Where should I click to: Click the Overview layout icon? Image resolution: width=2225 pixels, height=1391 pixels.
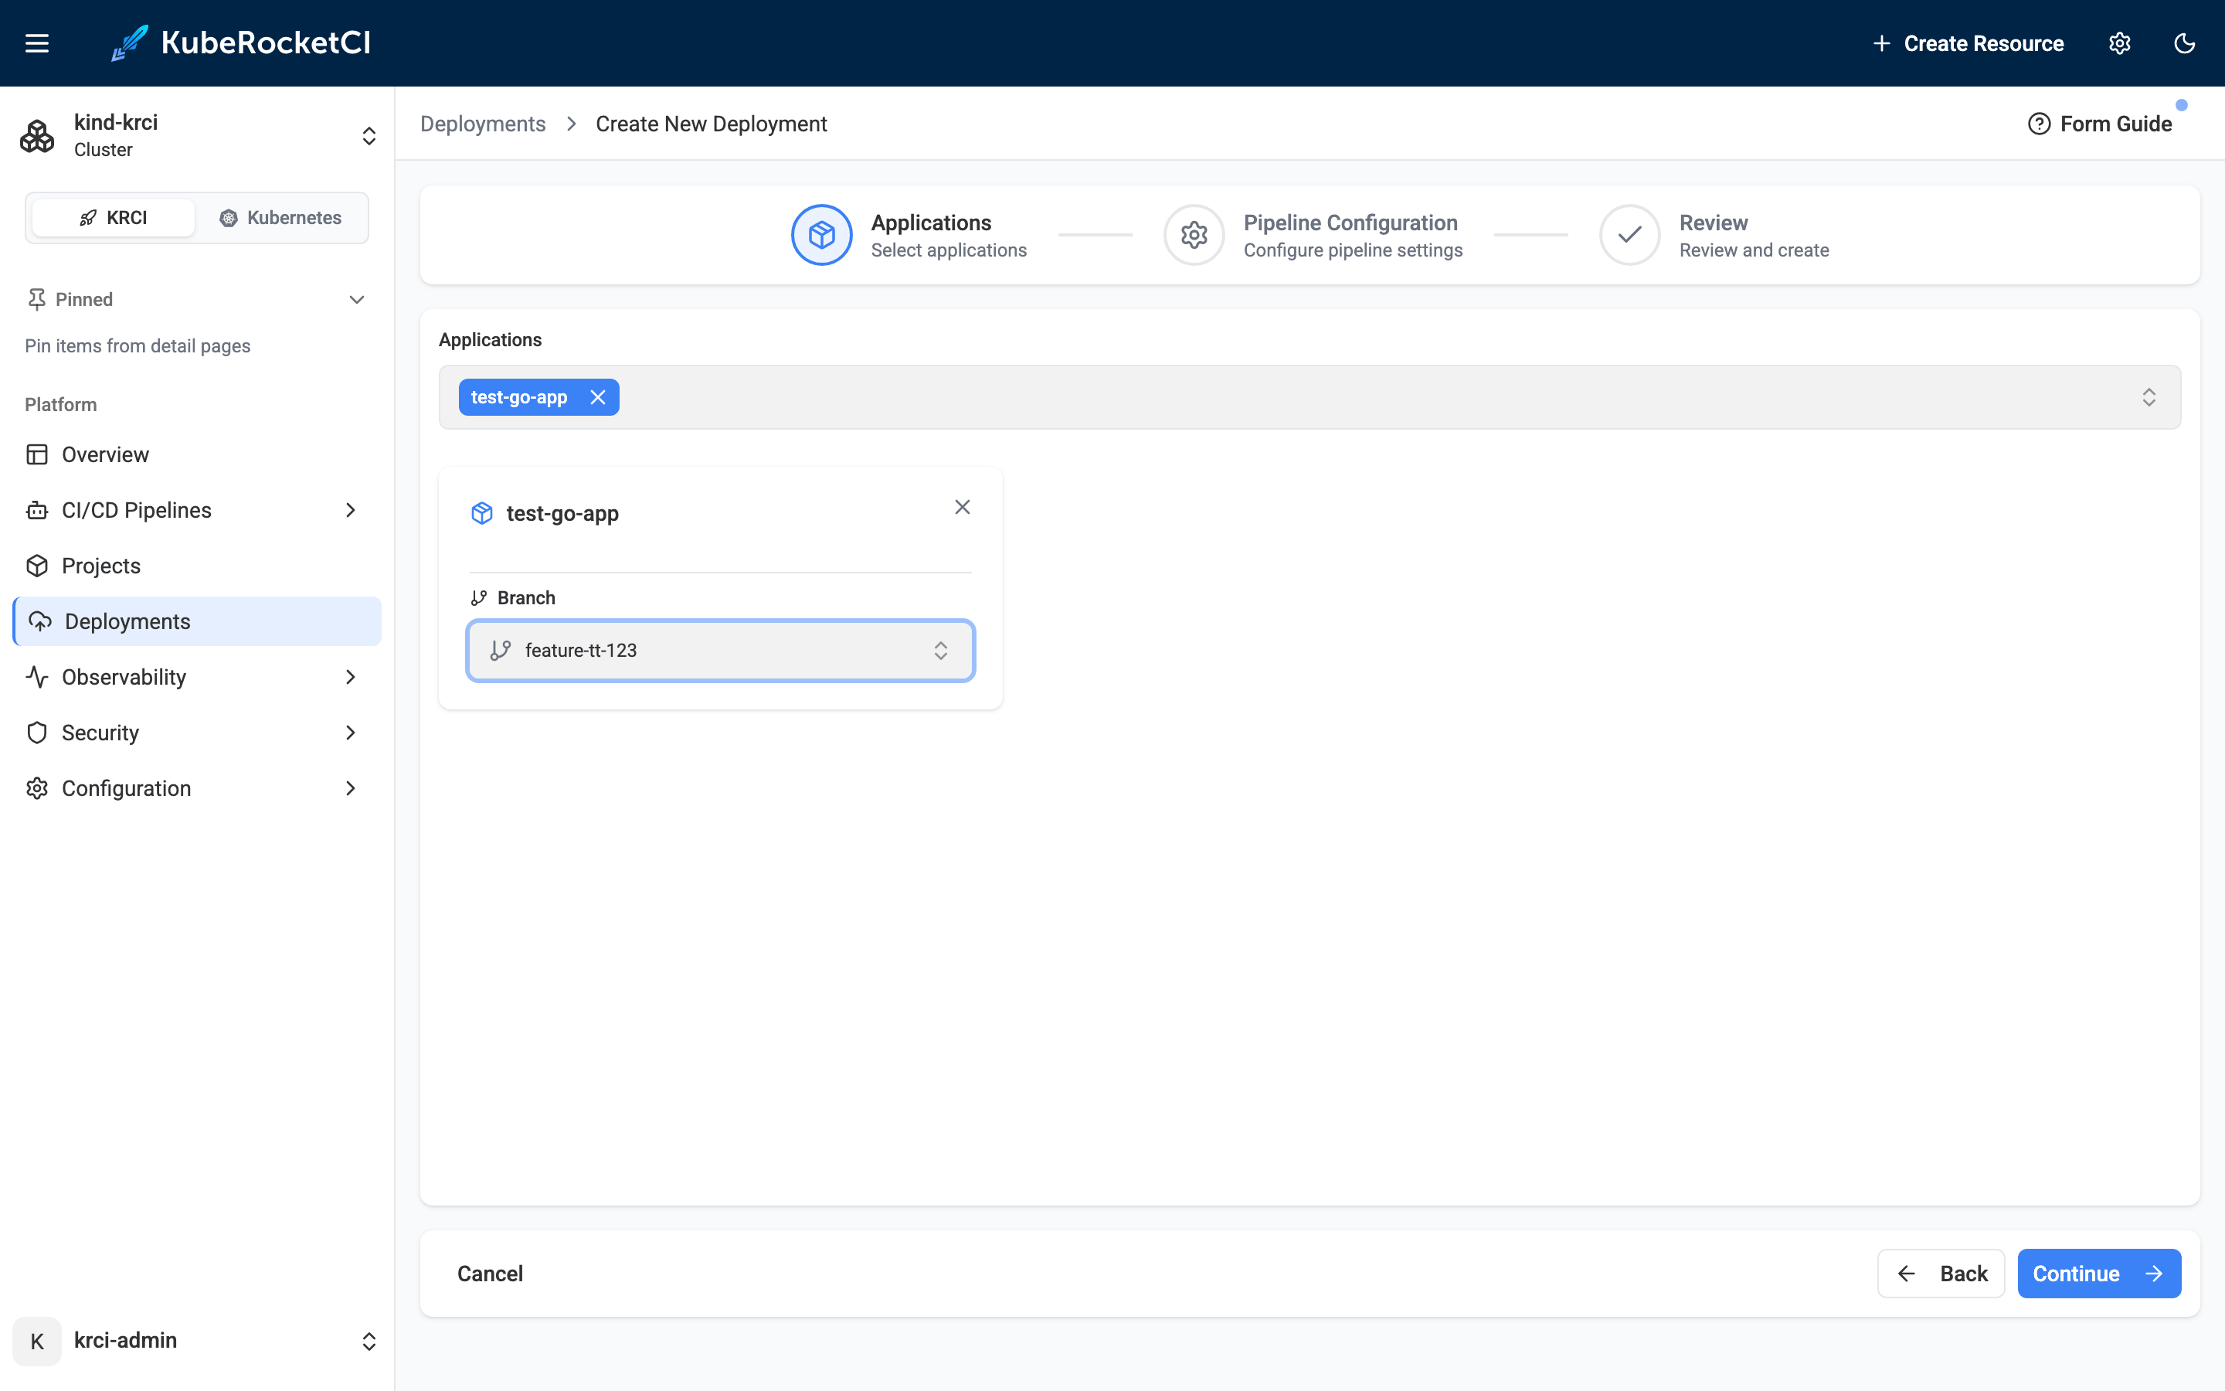[x=37, y=454]
